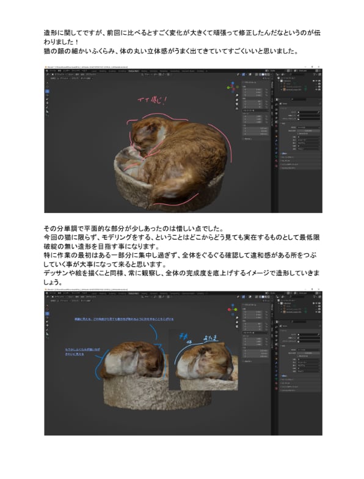Toggle camera view icon in lower Blender viewport
This screenshot has height=479, width=364.
237,327
